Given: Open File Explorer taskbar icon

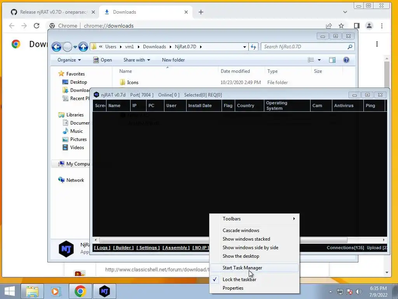Looking at the screenshot, I should tap(33, 291).
